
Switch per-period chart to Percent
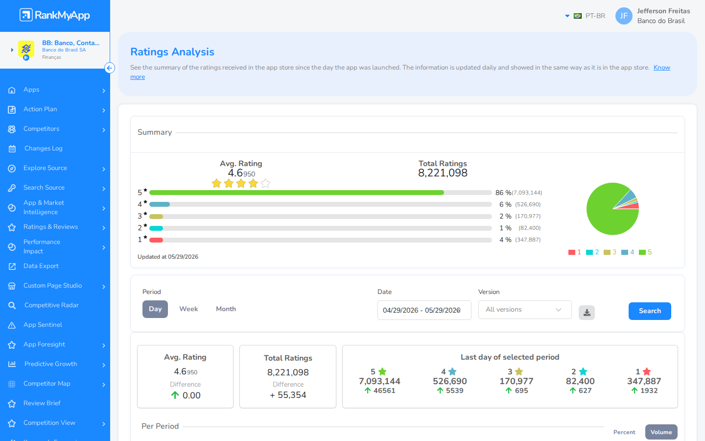coord(624,432)
